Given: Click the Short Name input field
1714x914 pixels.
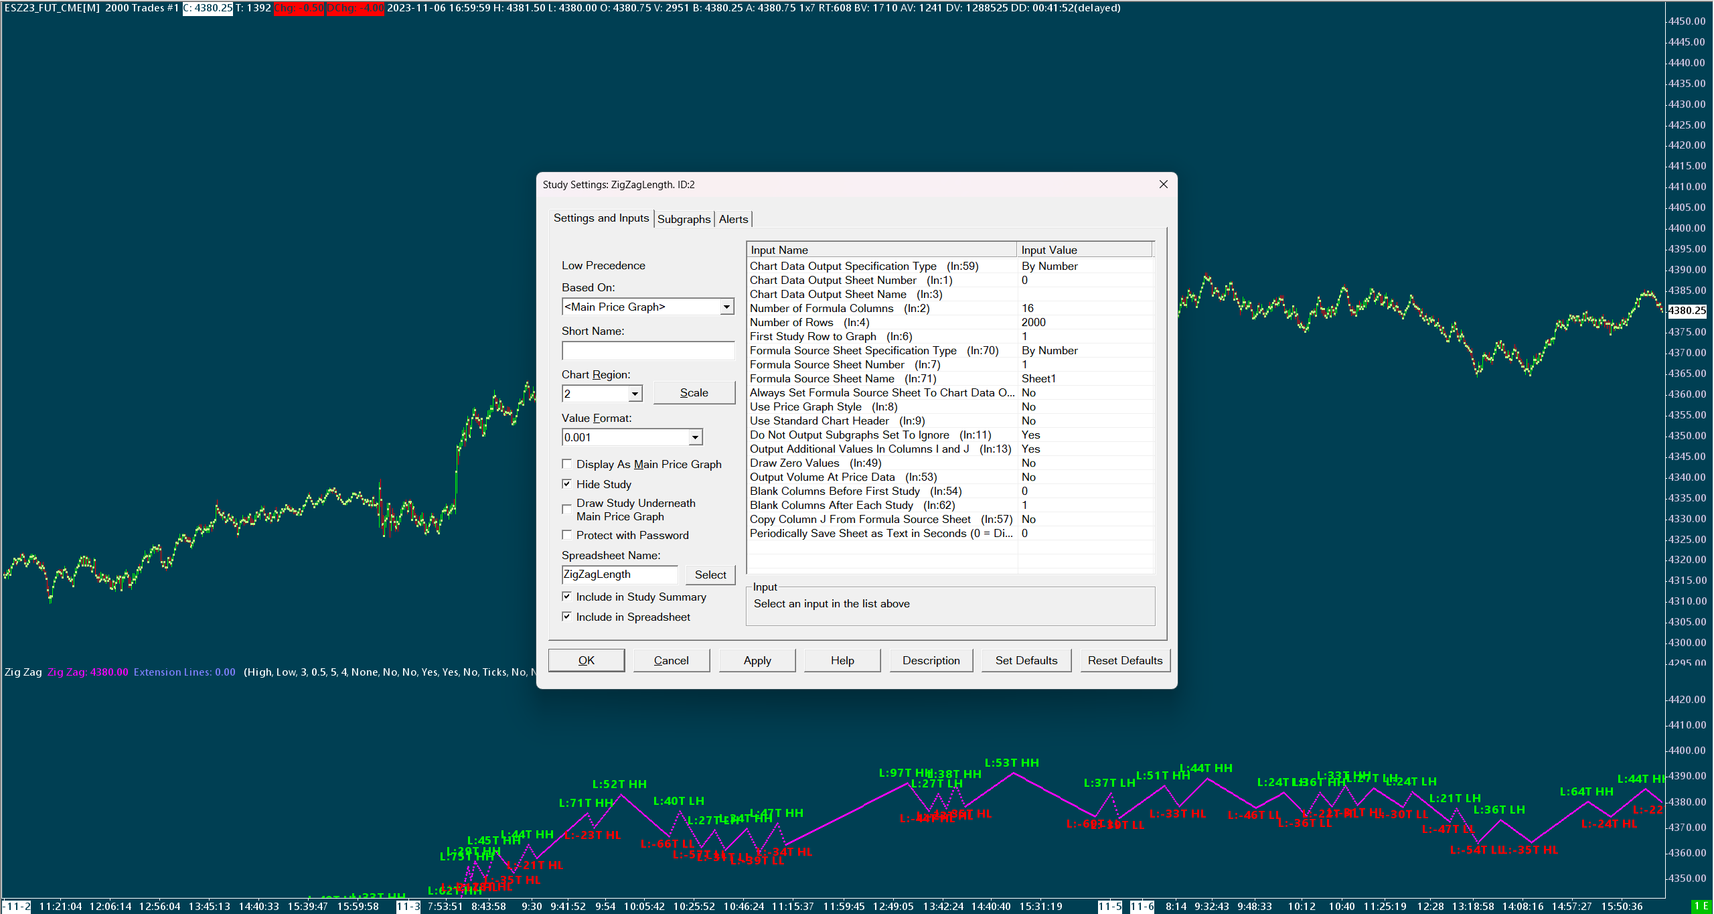Looking at the screenshot, I should (x=647, y=350).
